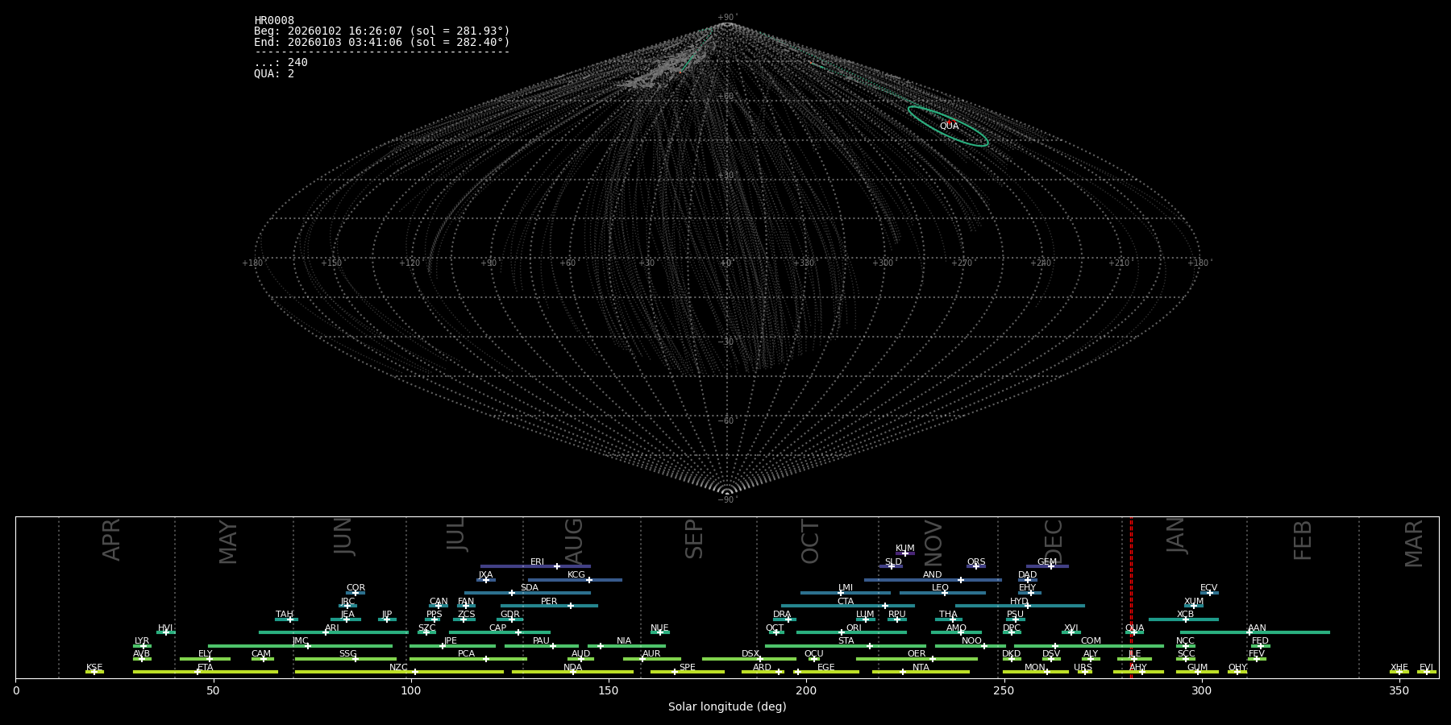Click the XHE shower label
Screen dimensions: 1451x725
click(x=1399, y=668)
